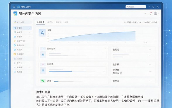The height and width of the screenshot is (108, 172).
Task: Open the ellipsis menu beside 1002/212
Action: (x=150, y=71)
